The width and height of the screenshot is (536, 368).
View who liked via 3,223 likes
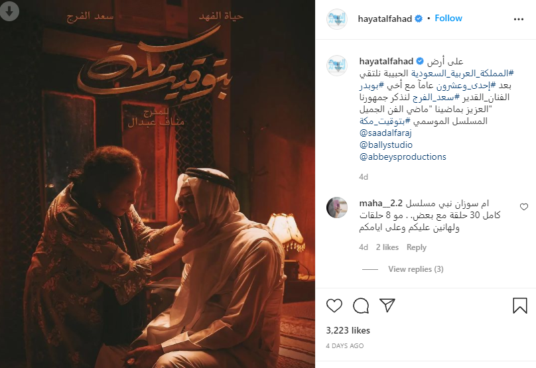point(348,330)
